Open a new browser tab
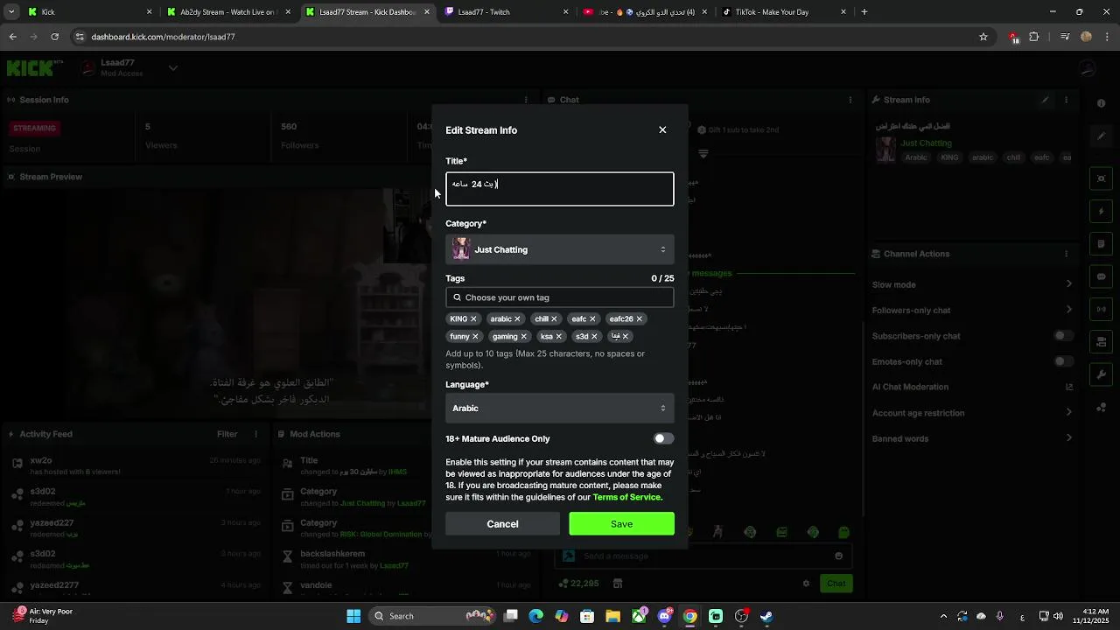The width and height of the screenshot is (1120, 630). click(864, 12)
